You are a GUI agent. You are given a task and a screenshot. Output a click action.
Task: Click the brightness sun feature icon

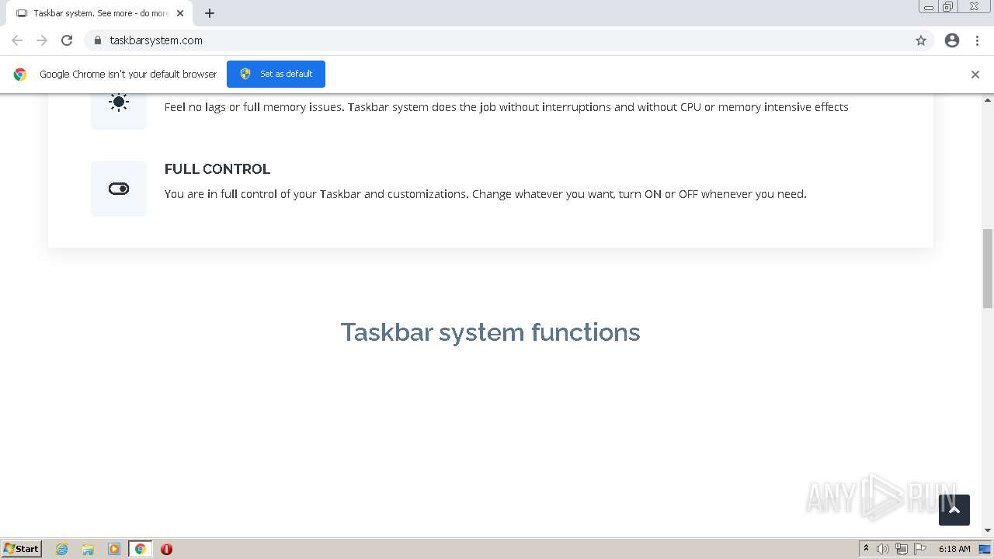pyautogui.click(x=119, y=102)
